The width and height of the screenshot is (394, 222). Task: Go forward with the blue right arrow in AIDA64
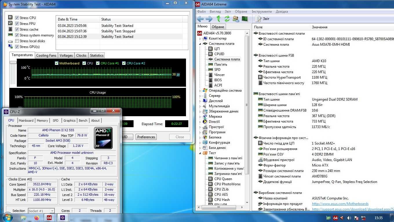pos(209,19)
